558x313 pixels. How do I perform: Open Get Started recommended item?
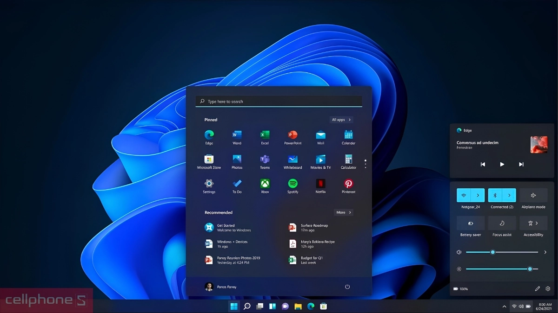click(x=228, y=228)
